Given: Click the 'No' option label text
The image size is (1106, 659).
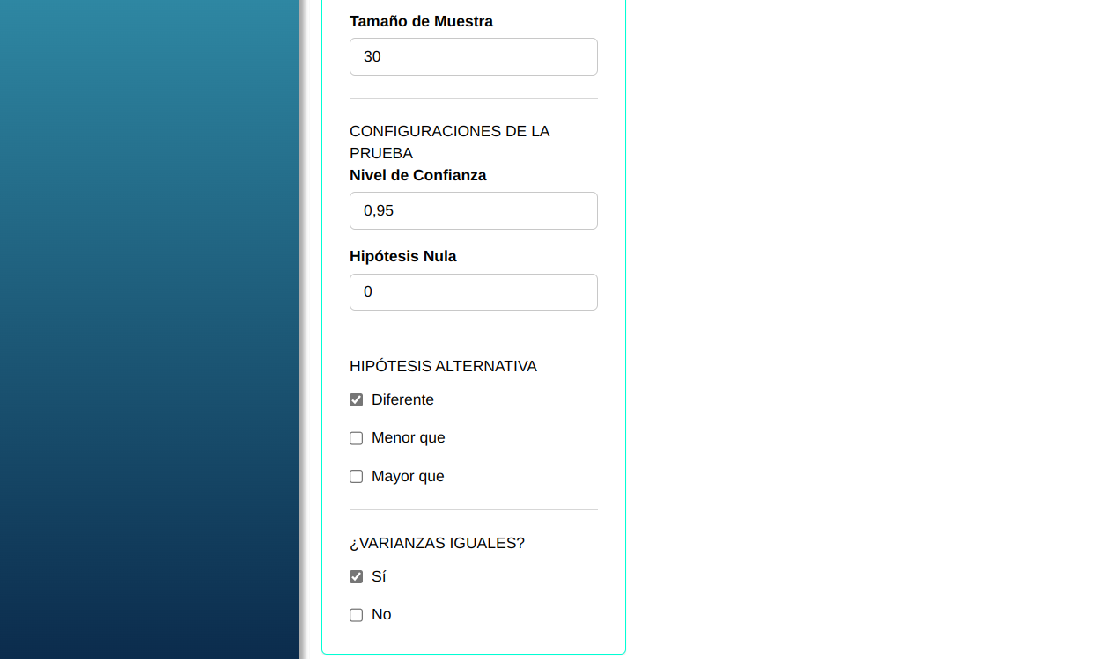Looking at the screenshot, I should 381,614.
